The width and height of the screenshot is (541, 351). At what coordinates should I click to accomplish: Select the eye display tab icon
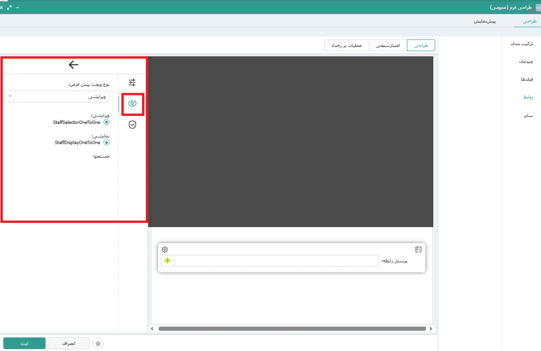(x=132, y=103)
